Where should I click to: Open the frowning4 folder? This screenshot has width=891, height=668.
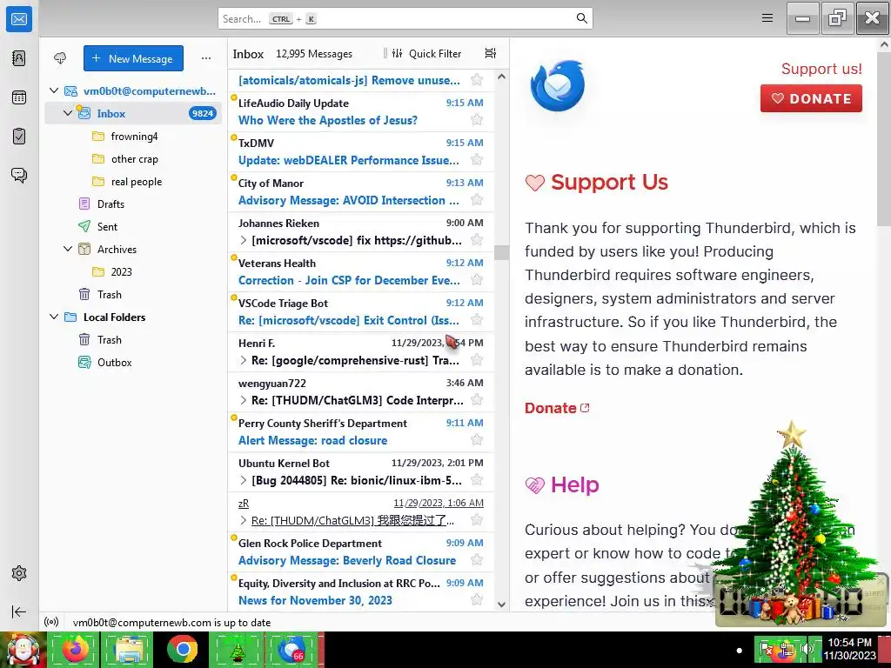point(133,137)
